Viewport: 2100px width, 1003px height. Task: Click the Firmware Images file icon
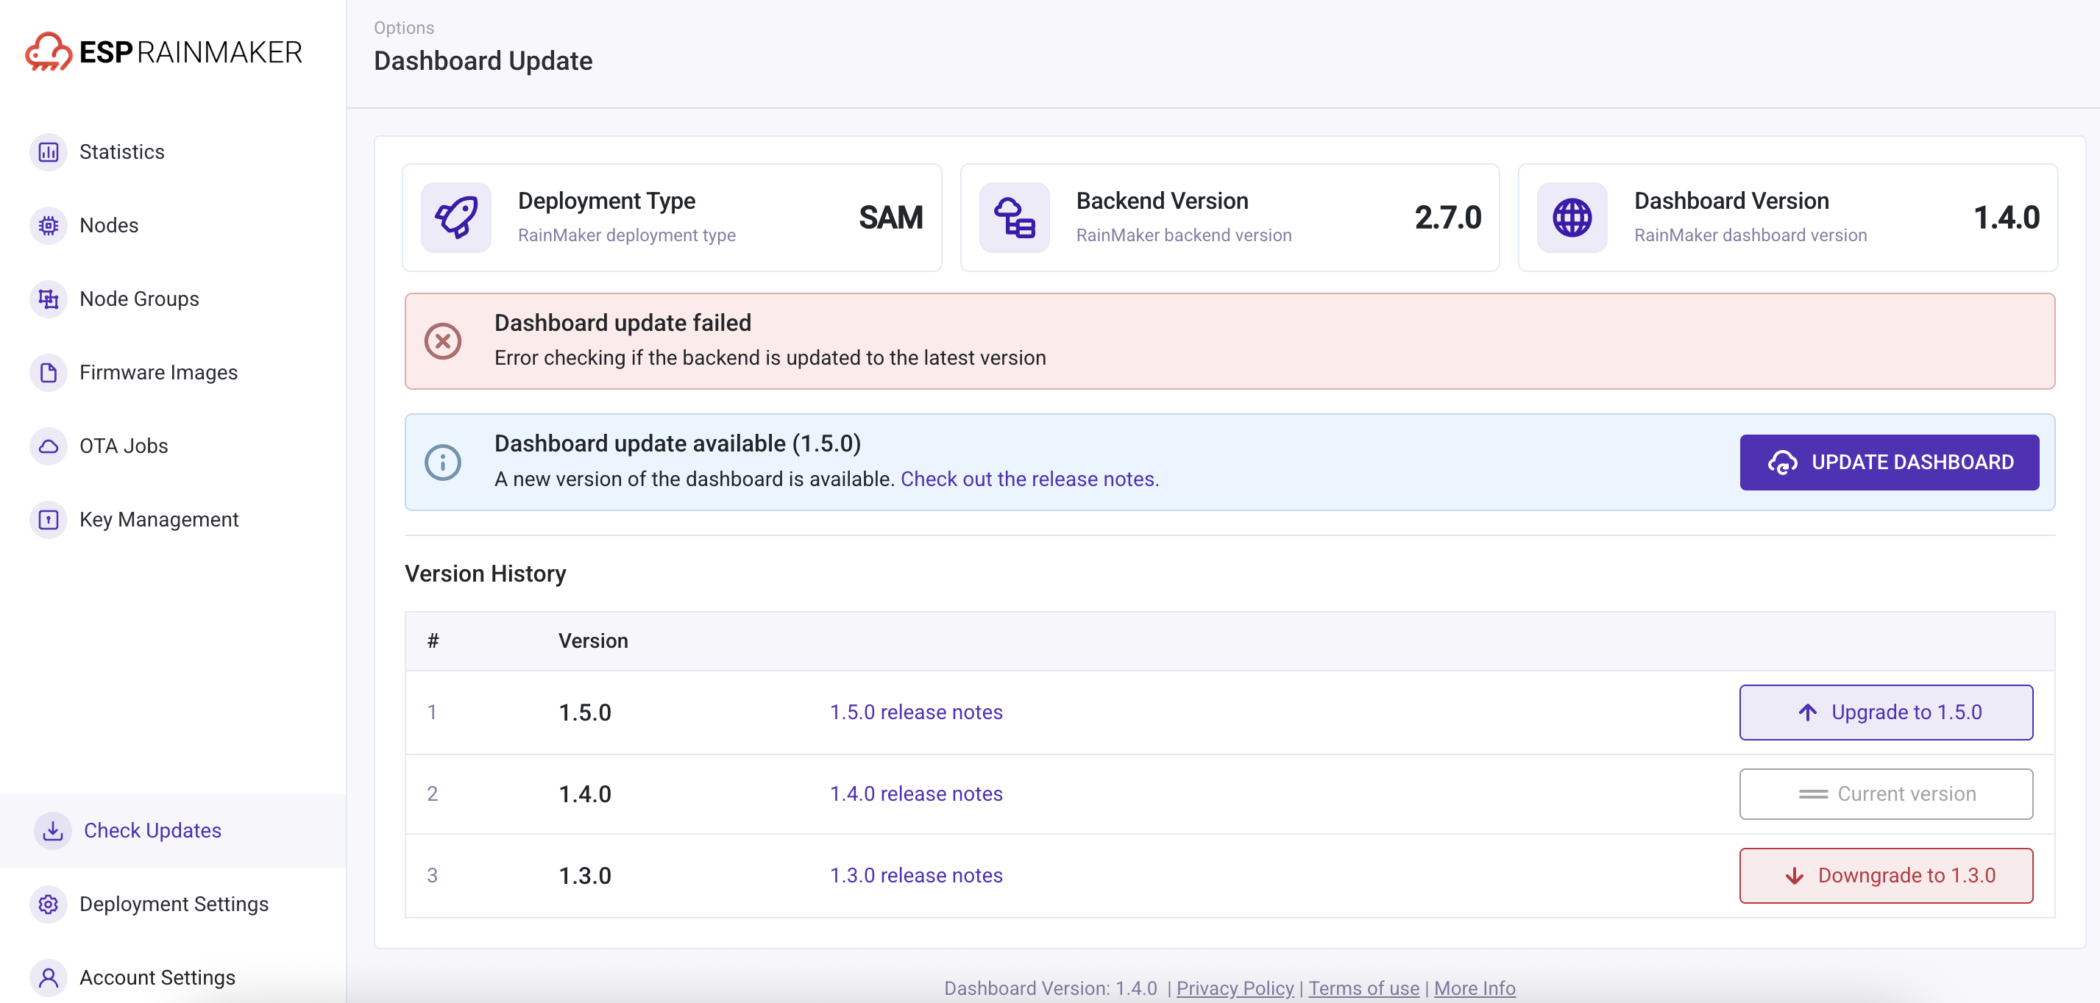pos(48,372)
